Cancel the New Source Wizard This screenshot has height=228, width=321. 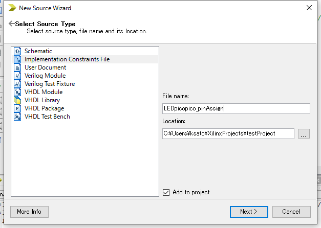[x=291, y=212]
